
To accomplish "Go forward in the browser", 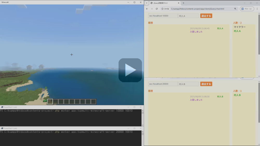I will pos(152,9).
